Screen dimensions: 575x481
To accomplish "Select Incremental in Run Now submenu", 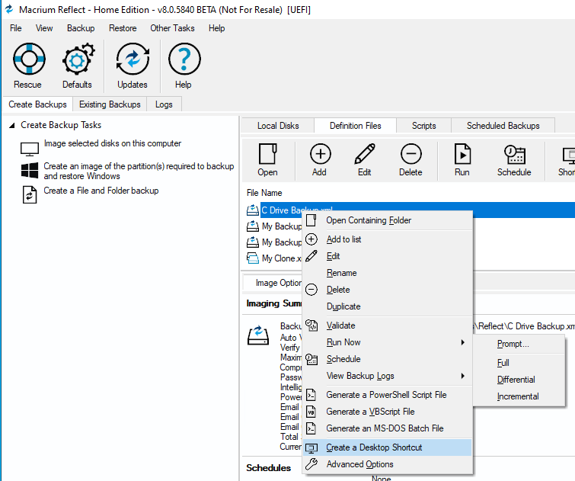I will point(519,396).
